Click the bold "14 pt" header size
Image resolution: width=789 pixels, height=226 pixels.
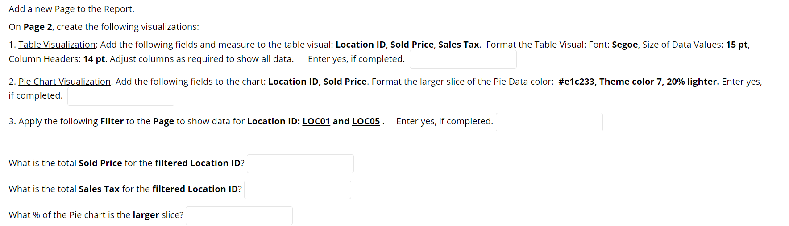pyautogui.click(x=94, y=59)
